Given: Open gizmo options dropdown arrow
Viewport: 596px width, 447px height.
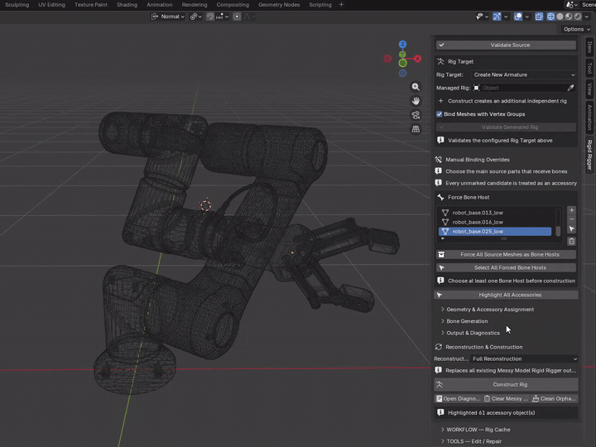Looking at the screenshot, I should click(506, 17).
